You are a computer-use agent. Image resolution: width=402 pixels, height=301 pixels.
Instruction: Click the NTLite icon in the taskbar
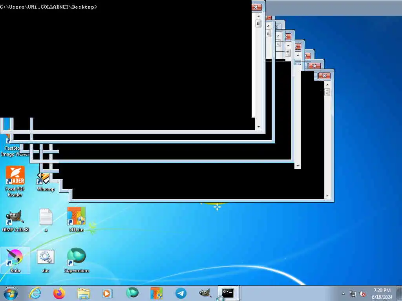(x=156, y=293)
